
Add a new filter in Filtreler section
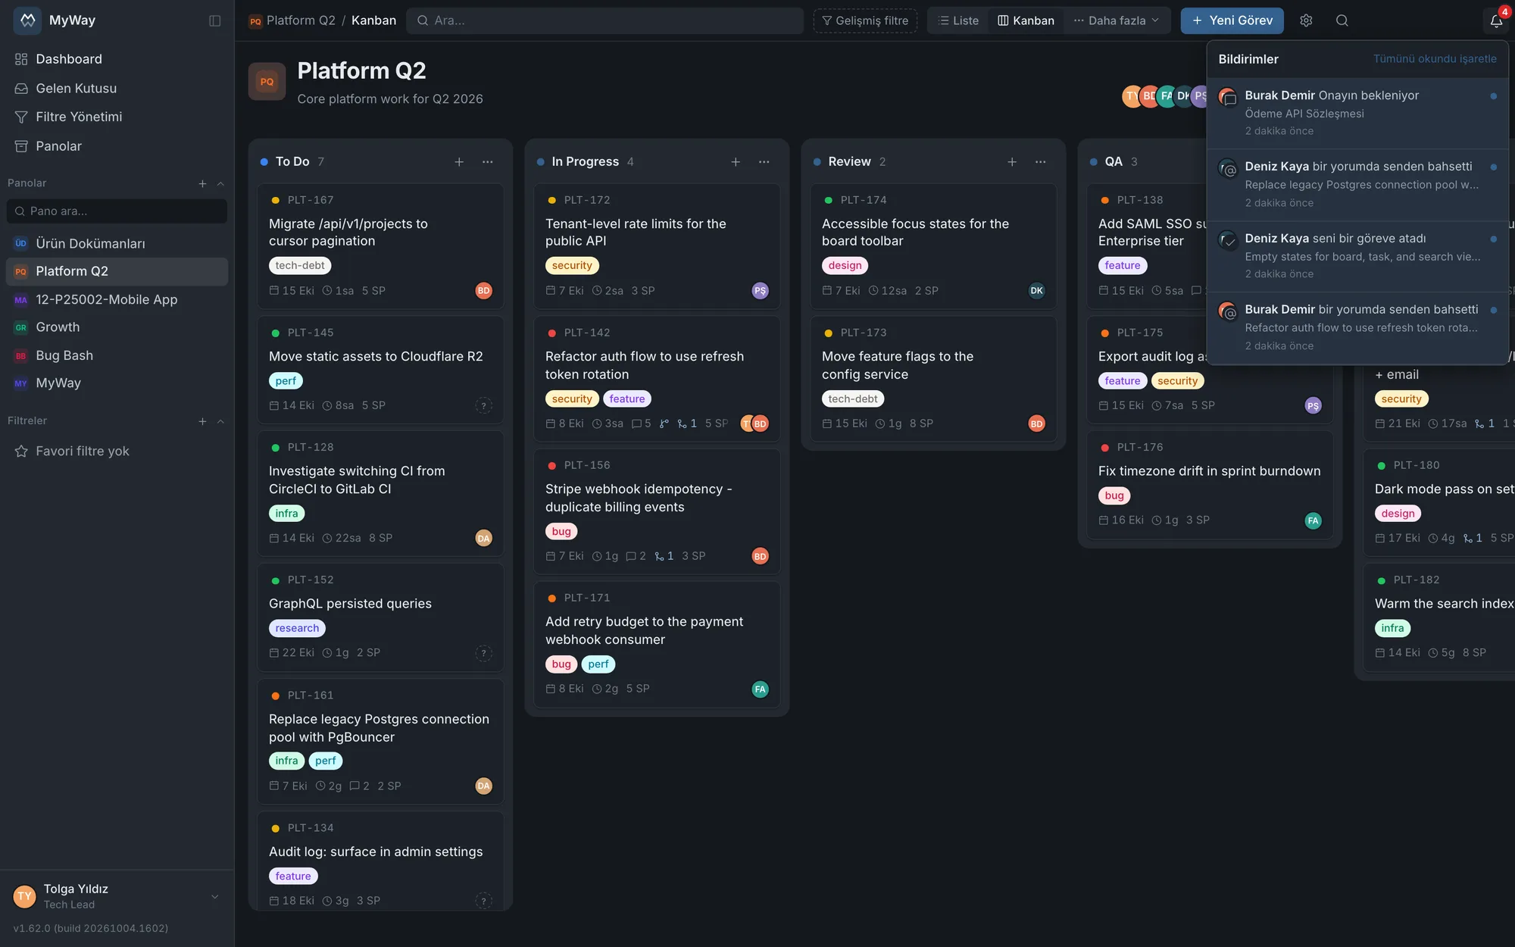202,421
